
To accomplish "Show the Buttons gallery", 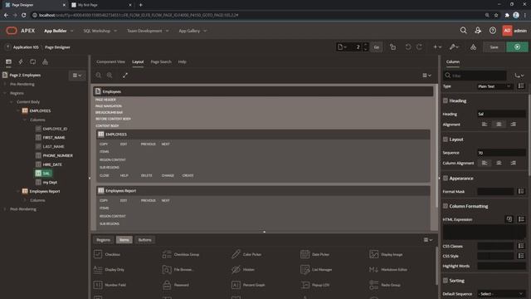I will click(144, 240).
